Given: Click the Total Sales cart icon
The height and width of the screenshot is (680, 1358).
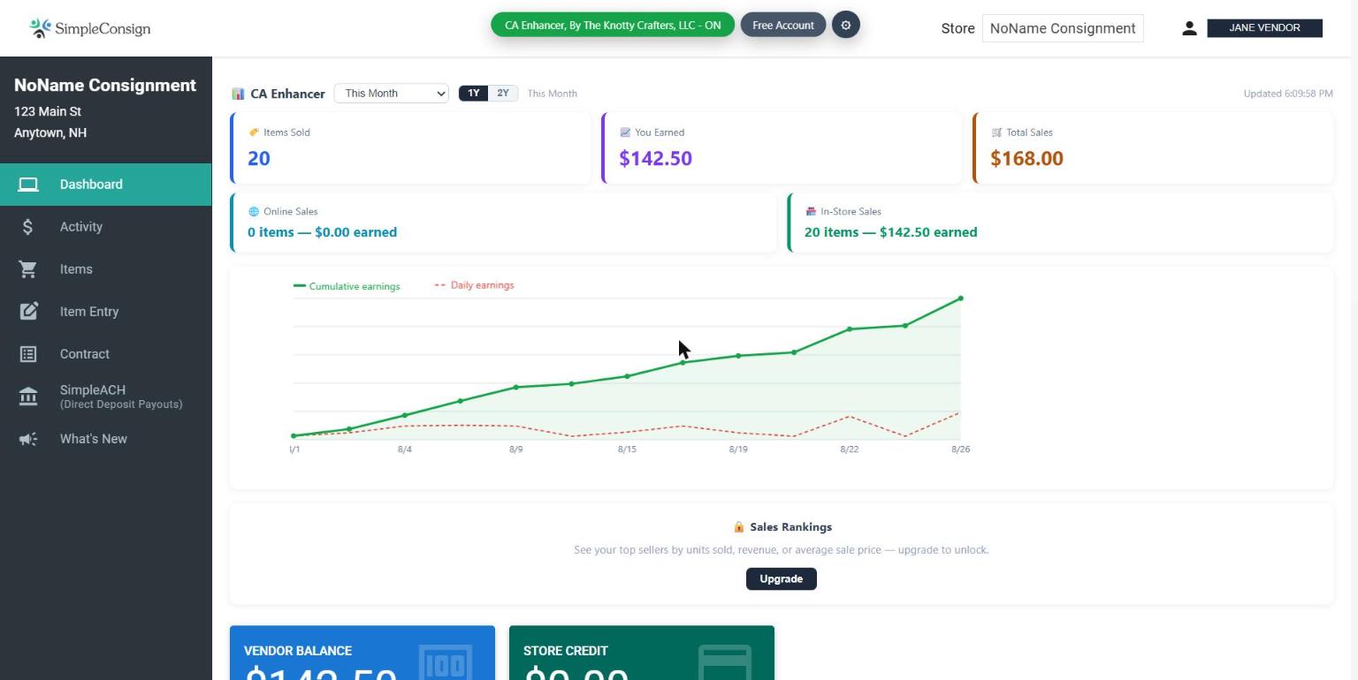Looking at the screenshot, I should click(x=996, y=132).
